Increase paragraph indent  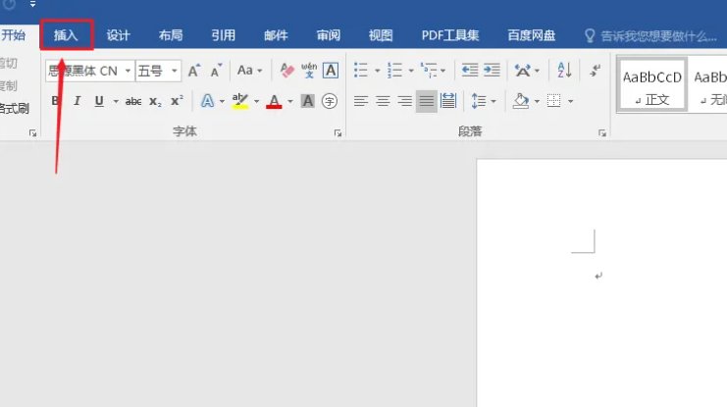(x=492, y=71)
